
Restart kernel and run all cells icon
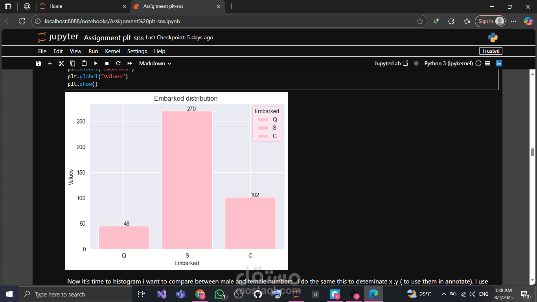click(x=129, y=63)
